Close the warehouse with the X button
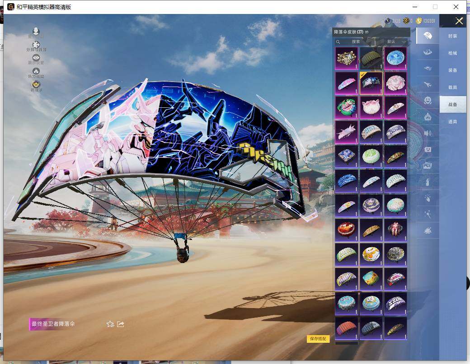This screenshot has height=364, width=470. click(459, 21)
